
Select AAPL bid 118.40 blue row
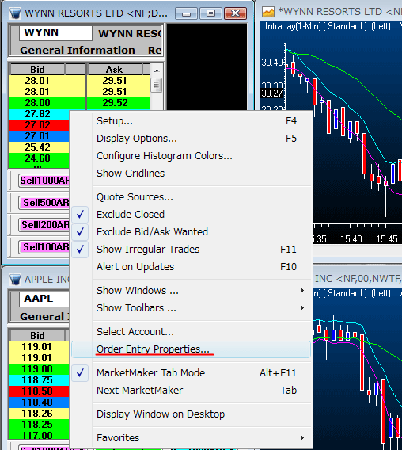[40, 402]
